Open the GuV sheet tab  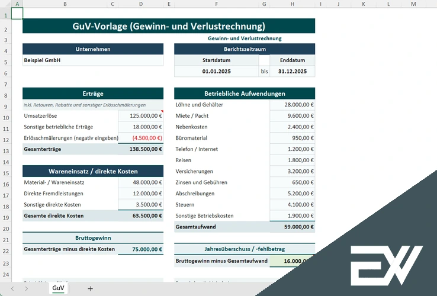pyautogui.click(x=58, y=288)
